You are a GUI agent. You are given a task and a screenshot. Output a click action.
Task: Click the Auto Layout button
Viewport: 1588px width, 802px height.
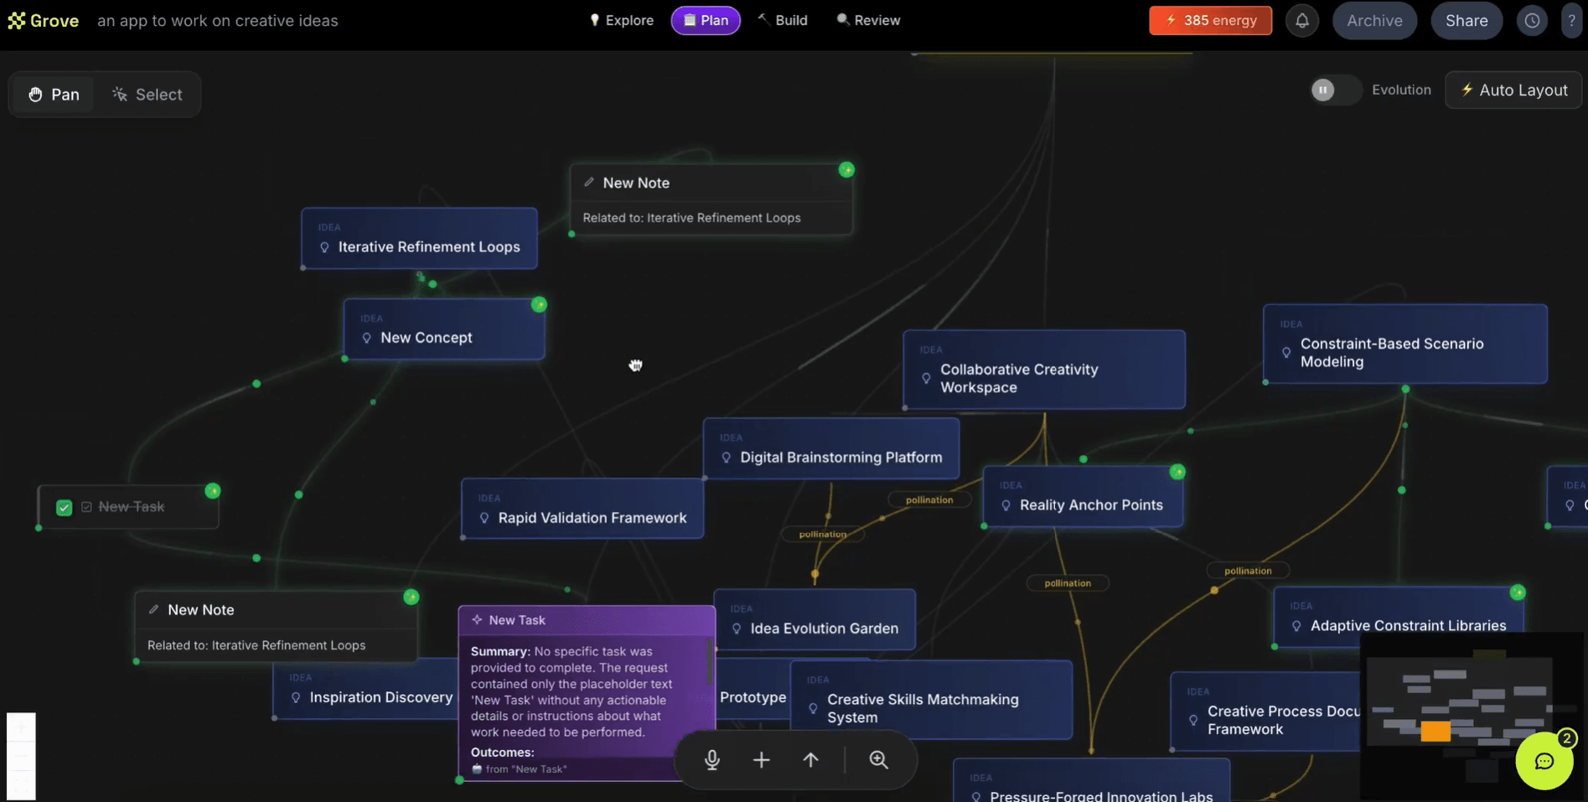click(x=1513, y=91)
